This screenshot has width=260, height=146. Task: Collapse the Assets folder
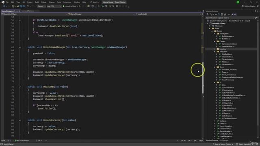pyautogui.click(x=210, y=28)
